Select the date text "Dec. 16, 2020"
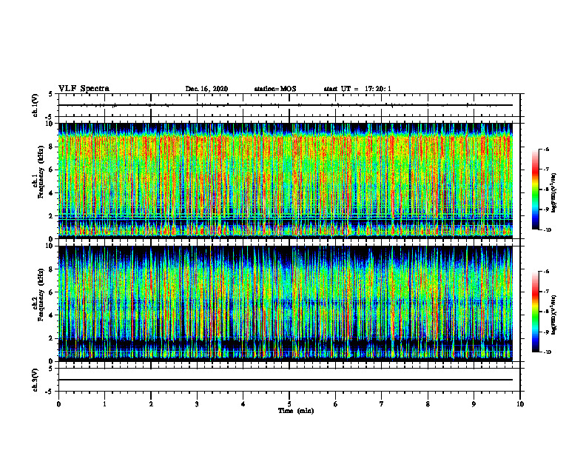The height and width of the screenshot is (453, 586). (x=206, y=89)
